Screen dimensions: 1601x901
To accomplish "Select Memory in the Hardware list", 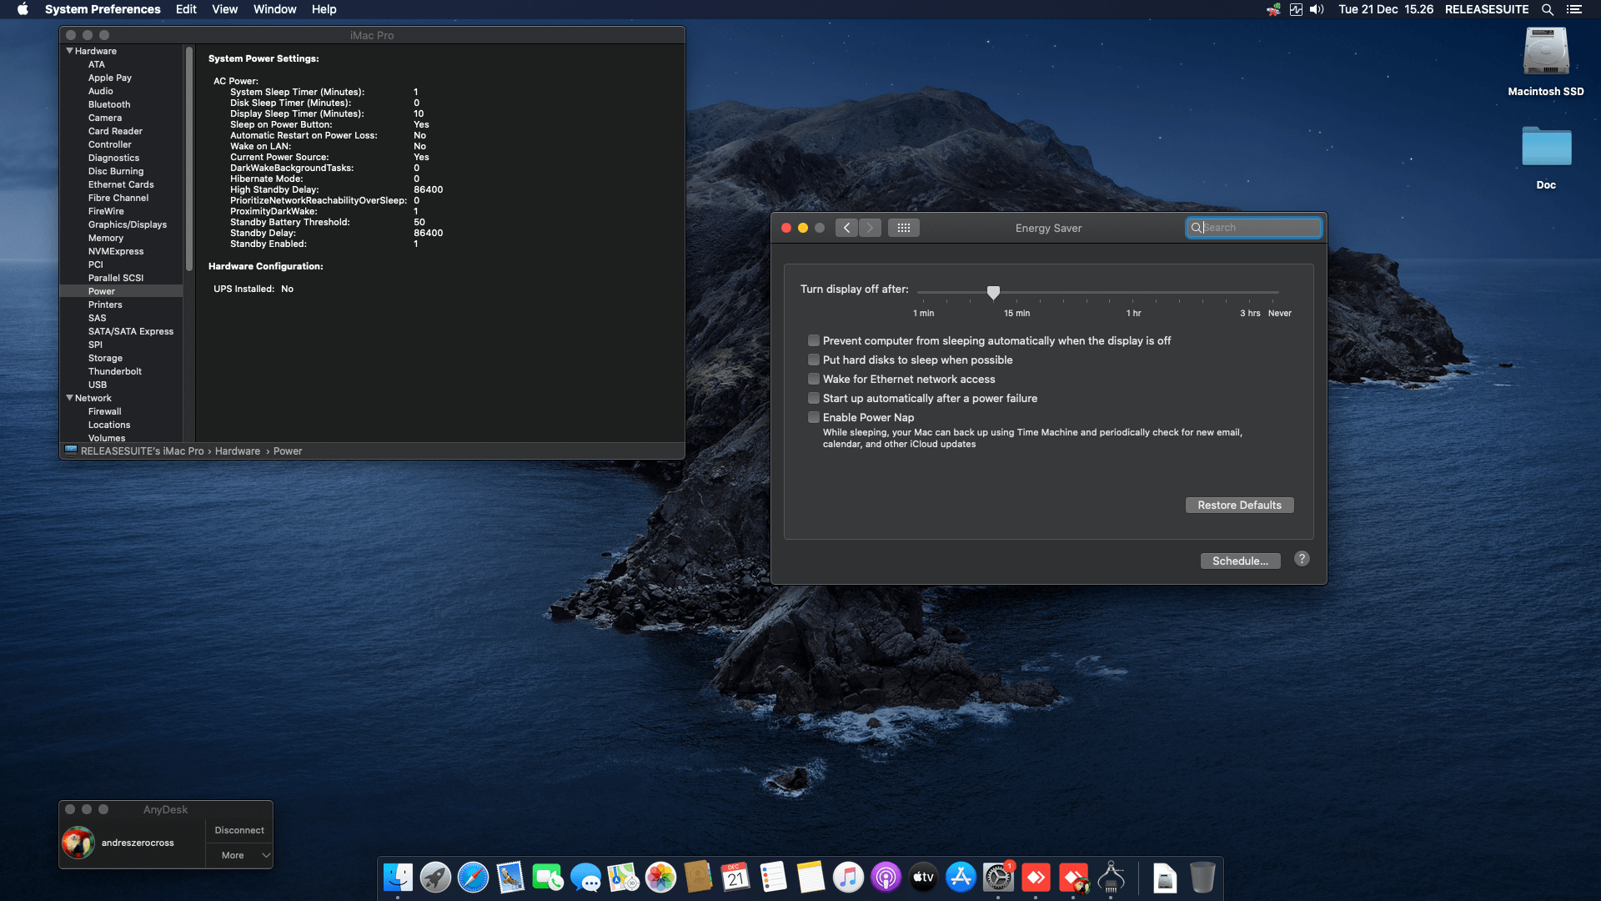I will tap(106, 238).
